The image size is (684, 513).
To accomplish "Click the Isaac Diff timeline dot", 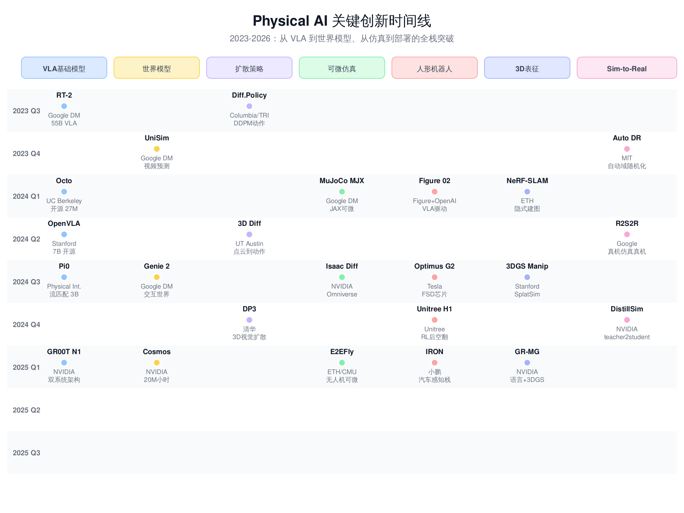I will click(x=342, y=277).
